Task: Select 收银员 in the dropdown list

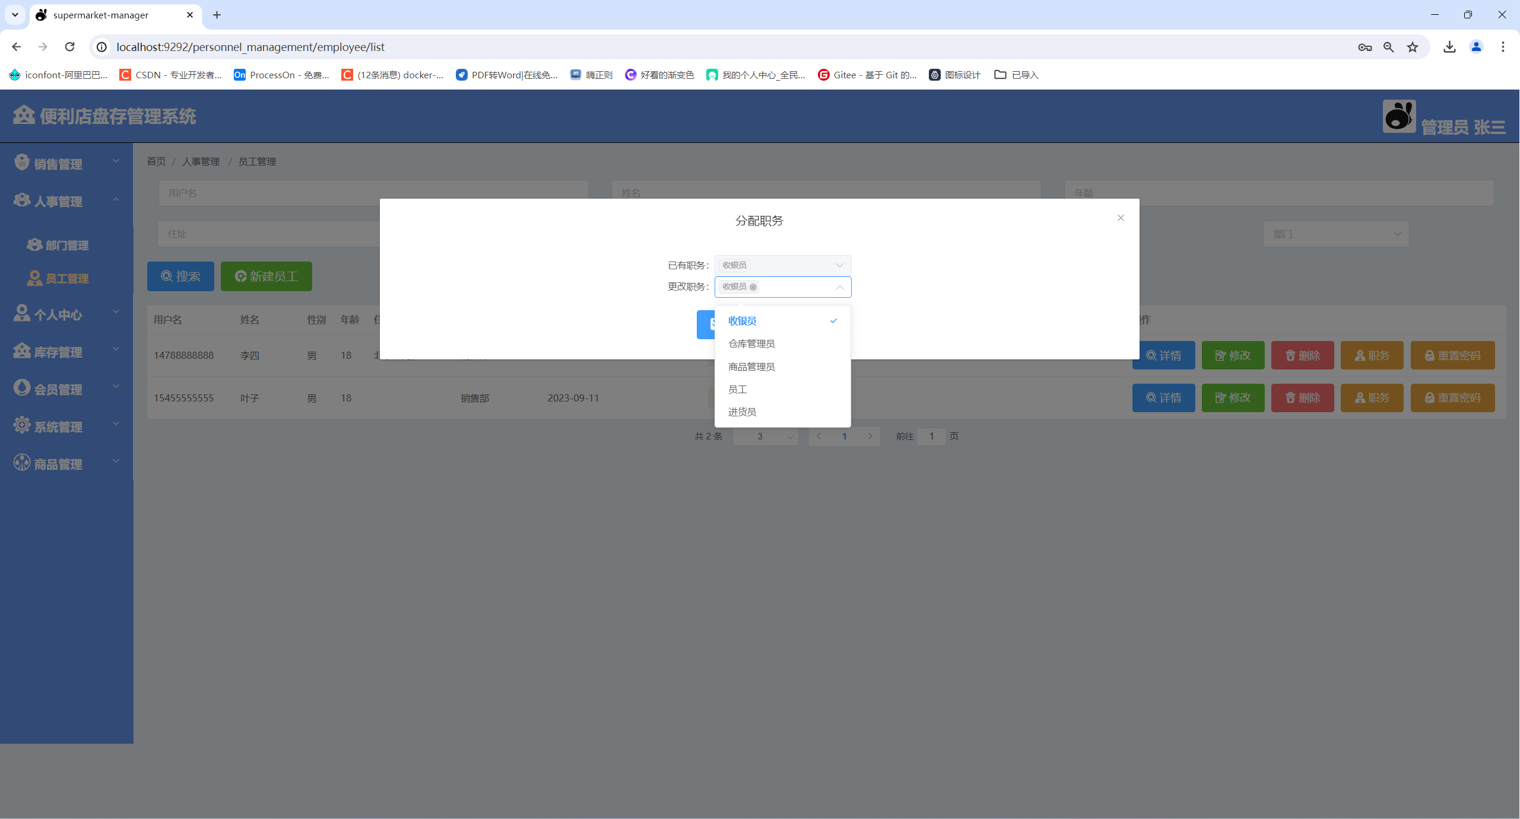Action: 782,321
